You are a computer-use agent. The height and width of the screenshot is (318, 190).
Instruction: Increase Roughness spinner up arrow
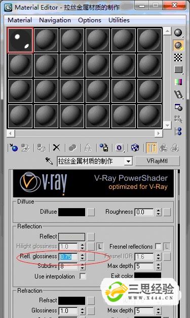click(x=159, y=210)
